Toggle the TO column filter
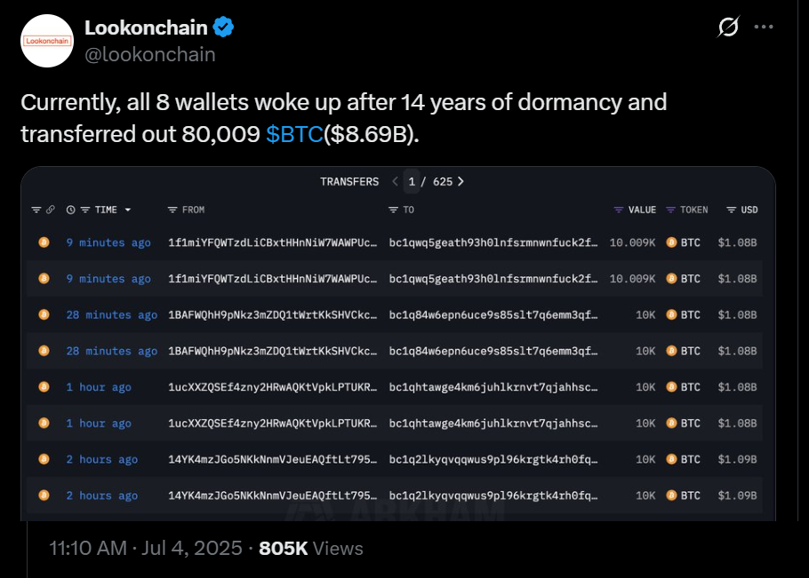 tap(393, 210)
